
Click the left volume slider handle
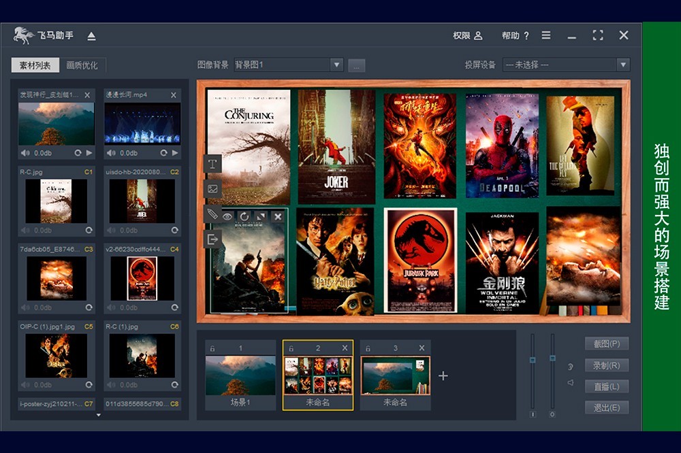pyautogui.click(x=533, y=360)
